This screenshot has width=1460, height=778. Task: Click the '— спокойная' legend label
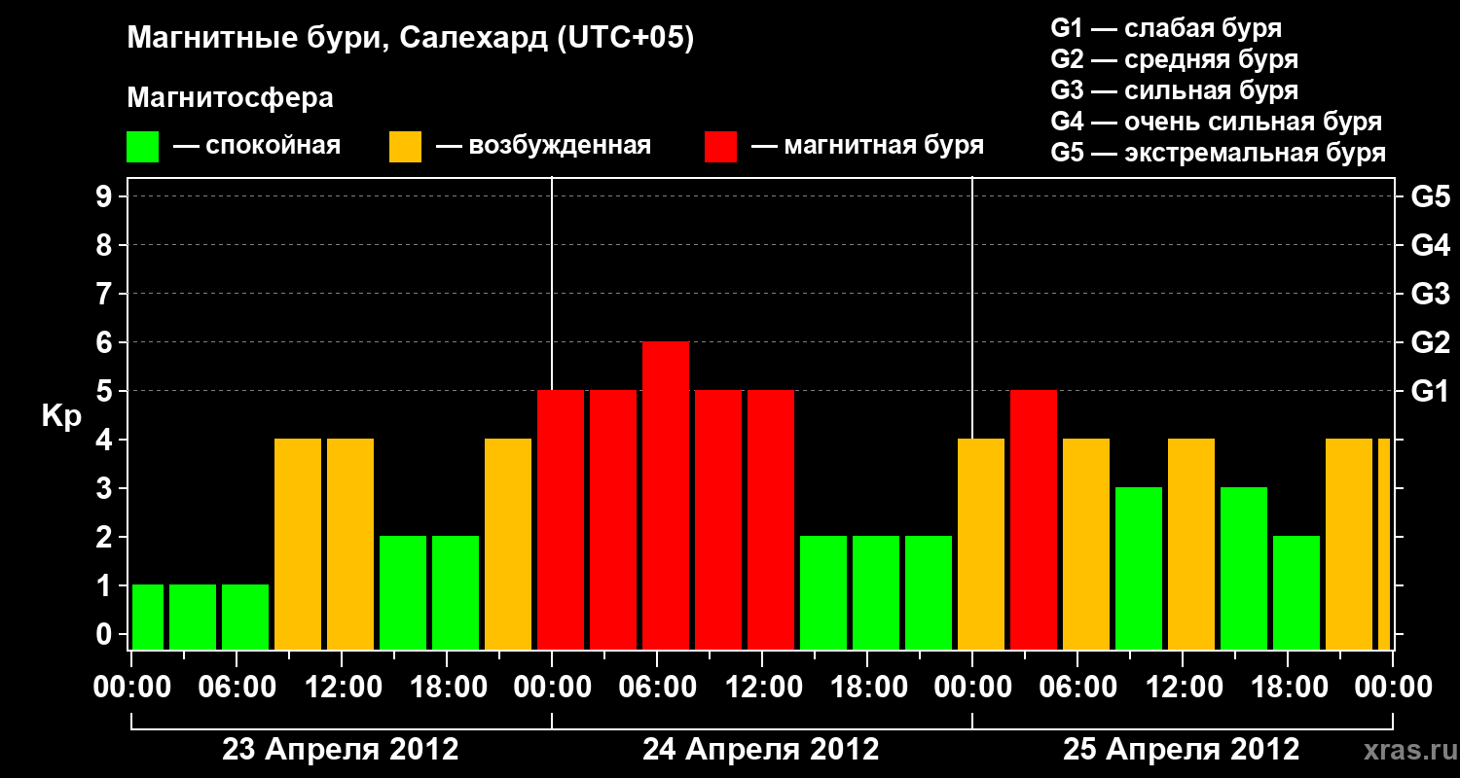[x=257, y=146]
